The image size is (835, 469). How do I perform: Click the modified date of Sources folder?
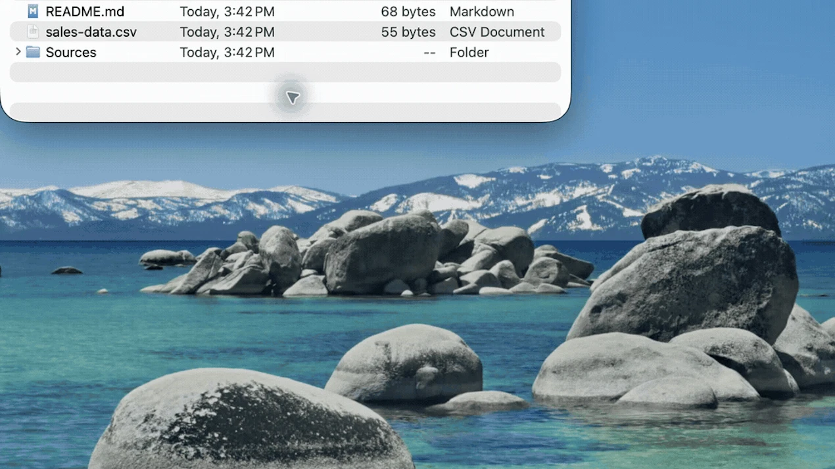coord(227,53)
